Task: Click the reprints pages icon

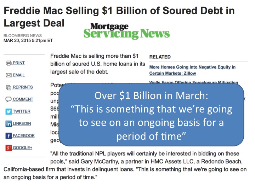Action: 8,87
